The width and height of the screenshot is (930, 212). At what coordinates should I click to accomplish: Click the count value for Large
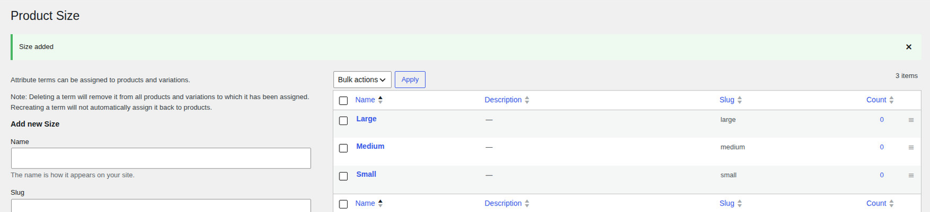(882, 120)
